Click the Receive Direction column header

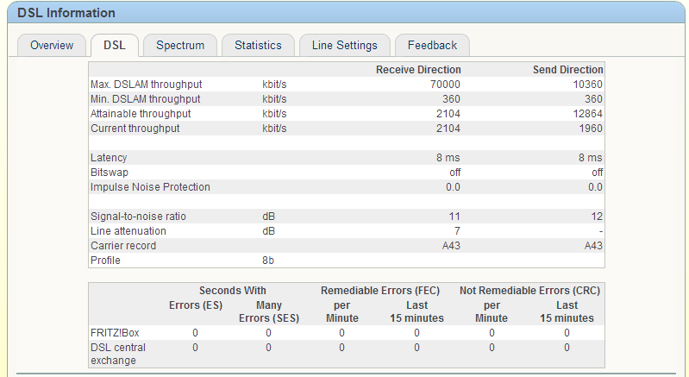pos(418,70)
